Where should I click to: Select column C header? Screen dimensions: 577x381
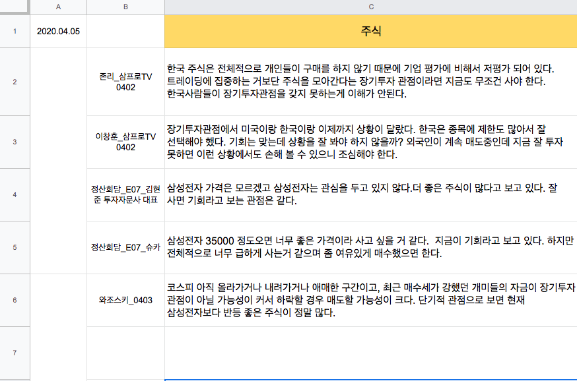[x=370, y=7]
